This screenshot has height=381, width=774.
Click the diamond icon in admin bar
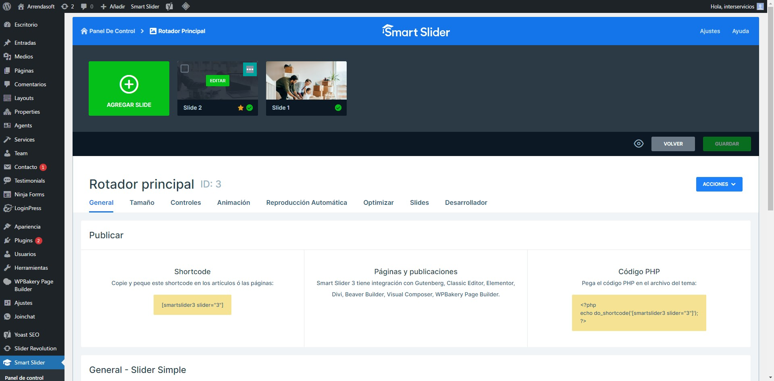point(186,6)
